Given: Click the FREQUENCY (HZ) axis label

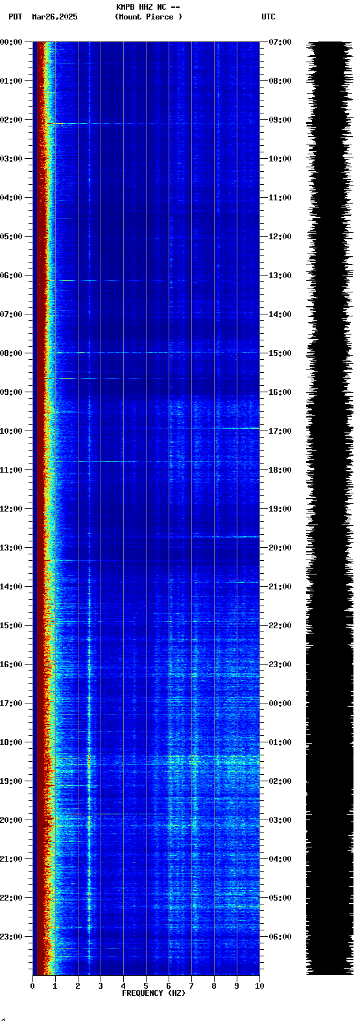Looking at the screenshot, I should [x=154, y=993].
